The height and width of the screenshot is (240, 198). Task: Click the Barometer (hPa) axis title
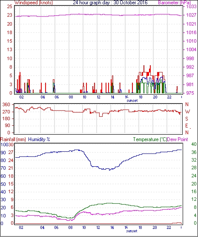coord(175,3)
